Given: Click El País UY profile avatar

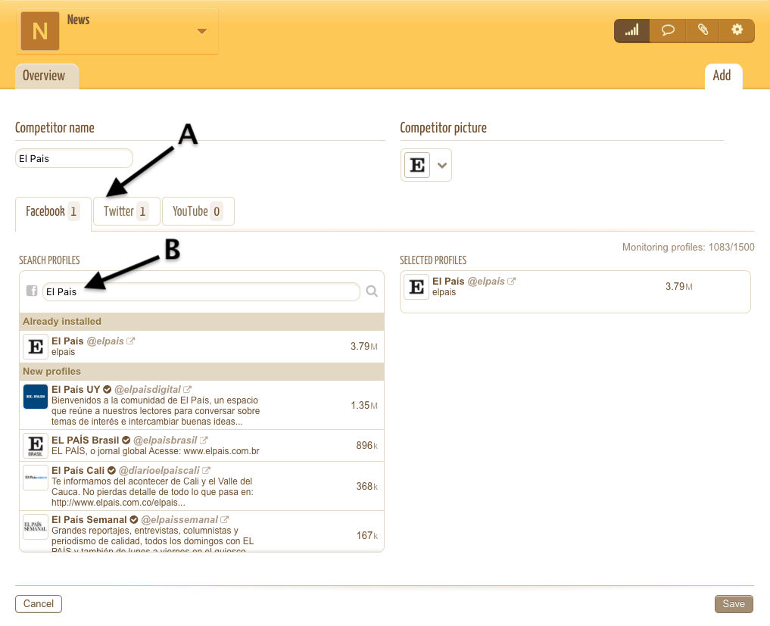Looking at the screenshot, I should pos(36,396).
